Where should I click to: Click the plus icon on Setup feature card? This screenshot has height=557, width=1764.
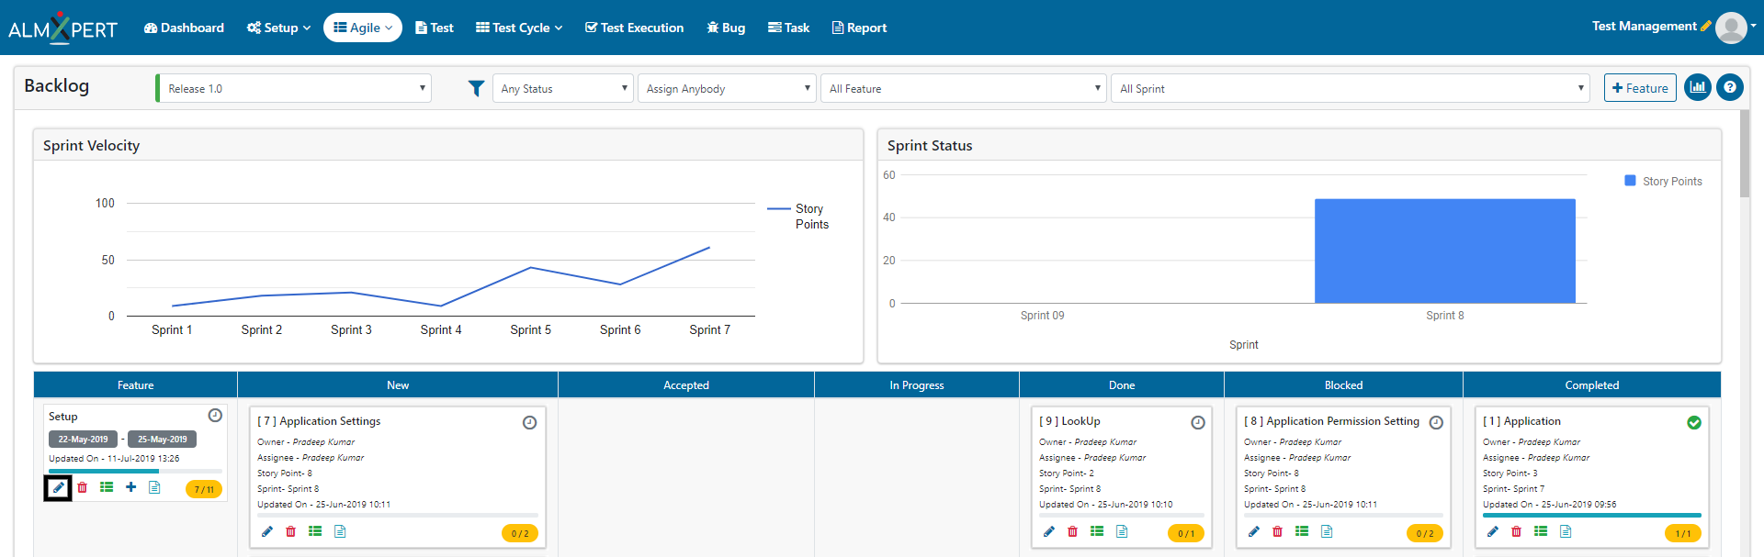[x=131, y=487]
